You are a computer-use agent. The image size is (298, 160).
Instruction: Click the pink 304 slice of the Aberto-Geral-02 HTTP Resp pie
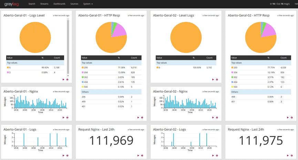(270, 30)
